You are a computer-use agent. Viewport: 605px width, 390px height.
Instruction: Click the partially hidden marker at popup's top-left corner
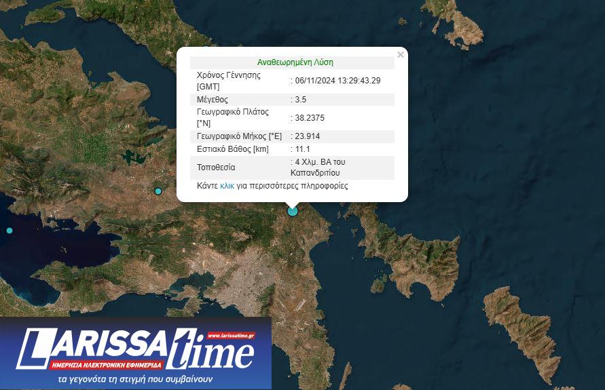coord(206,48)
